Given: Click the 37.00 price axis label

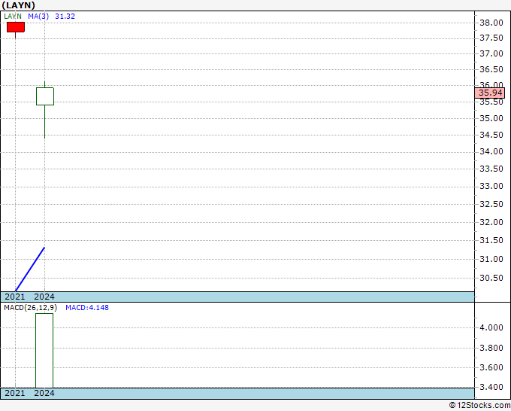Looking at the screenshot, I should (x=491, y=53).
